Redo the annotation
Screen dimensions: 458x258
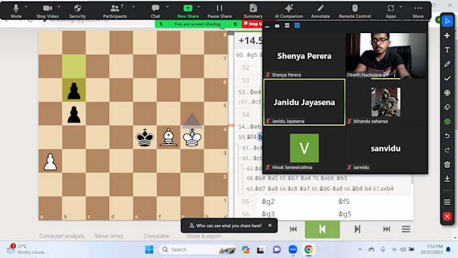[447, 150]
